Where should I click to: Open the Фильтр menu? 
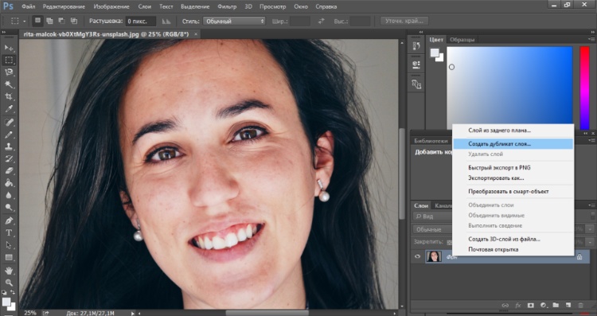(x=227, y=6)
